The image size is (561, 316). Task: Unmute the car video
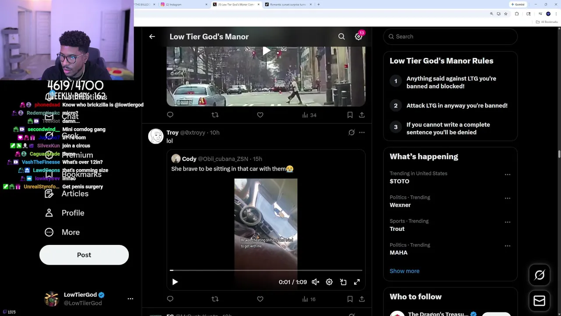click(316, 282)
